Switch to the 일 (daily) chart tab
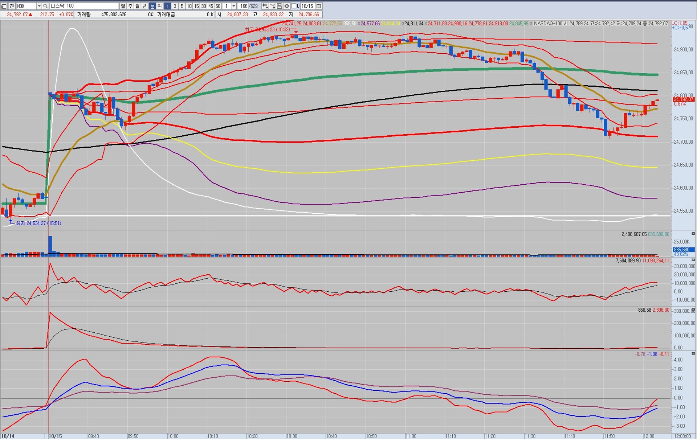Screen dimensions: 697x439 coord(123,6)
